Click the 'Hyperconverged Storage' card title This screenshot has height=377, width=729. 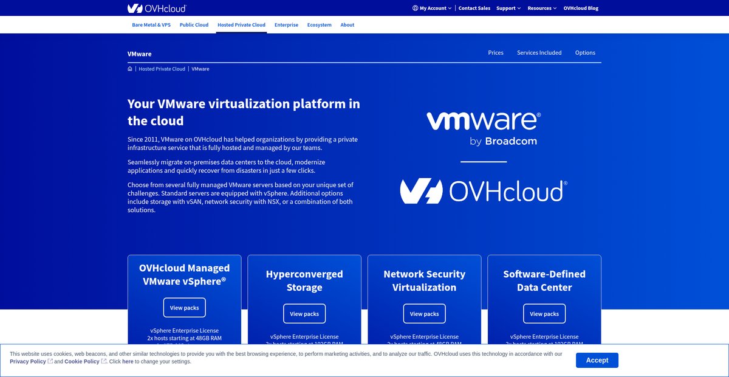click(x=304, y=280)
